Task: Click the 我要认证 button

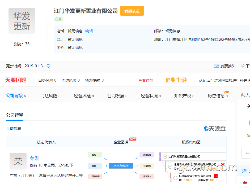Action: [x=132, y=11]
